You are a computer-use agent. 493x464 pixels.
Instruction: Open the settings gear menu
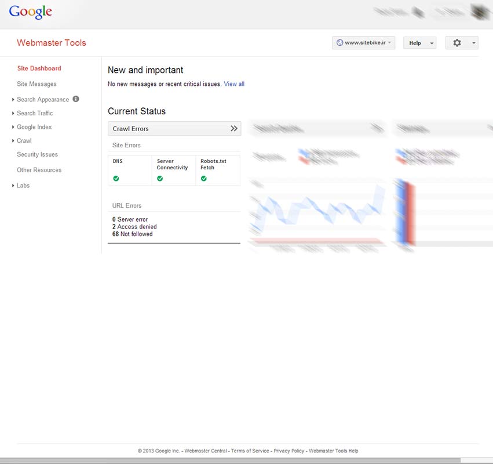[457, 43]
